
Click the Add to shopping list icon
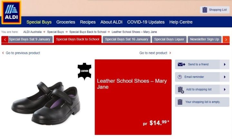[x=181, y=90]
